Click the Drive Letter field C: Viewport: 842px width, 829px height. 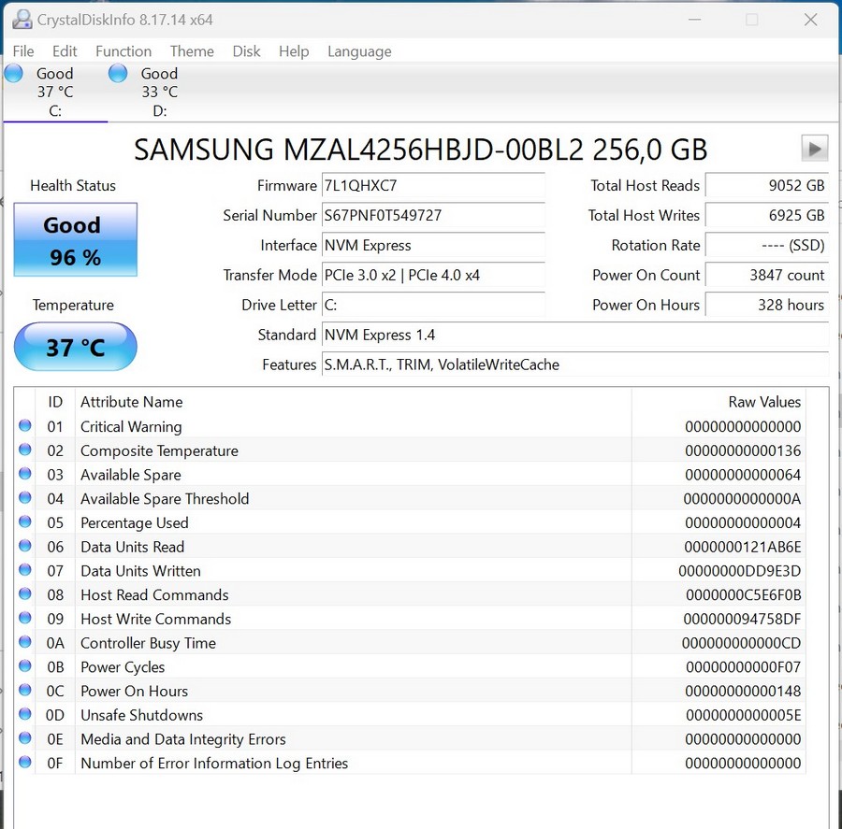pyautogui.click(x=433, y=305)
